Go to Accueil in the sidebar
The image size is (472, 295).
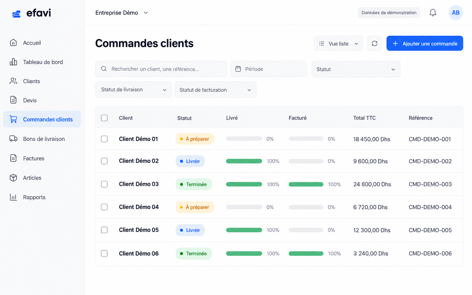42,43
